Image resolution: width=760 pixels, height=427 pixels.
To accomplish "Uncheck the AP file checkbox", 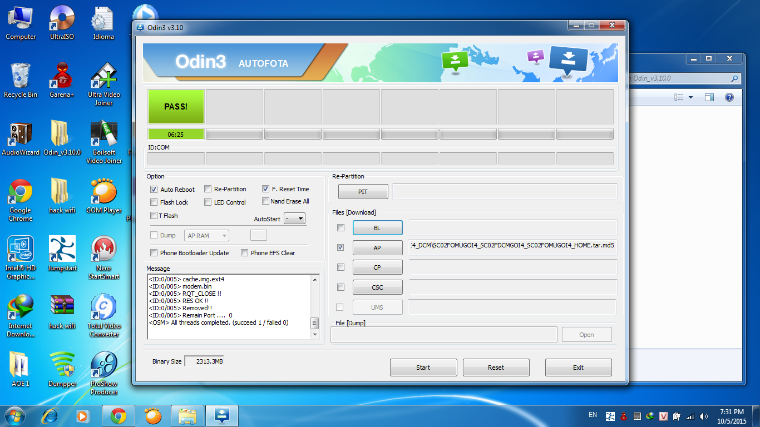I will coord(340,247).
